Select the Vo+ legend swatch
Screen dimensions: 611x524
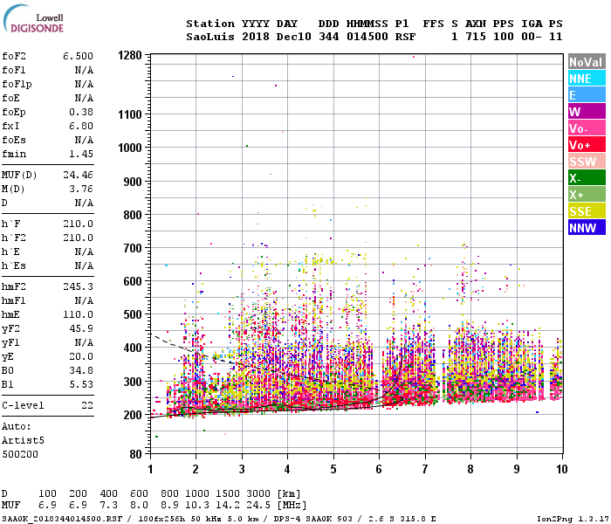[x=587, y=145]
